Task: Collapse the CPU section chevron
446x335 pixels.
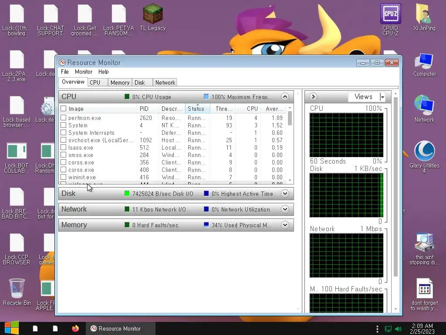Action: click(x=285, y=96)
